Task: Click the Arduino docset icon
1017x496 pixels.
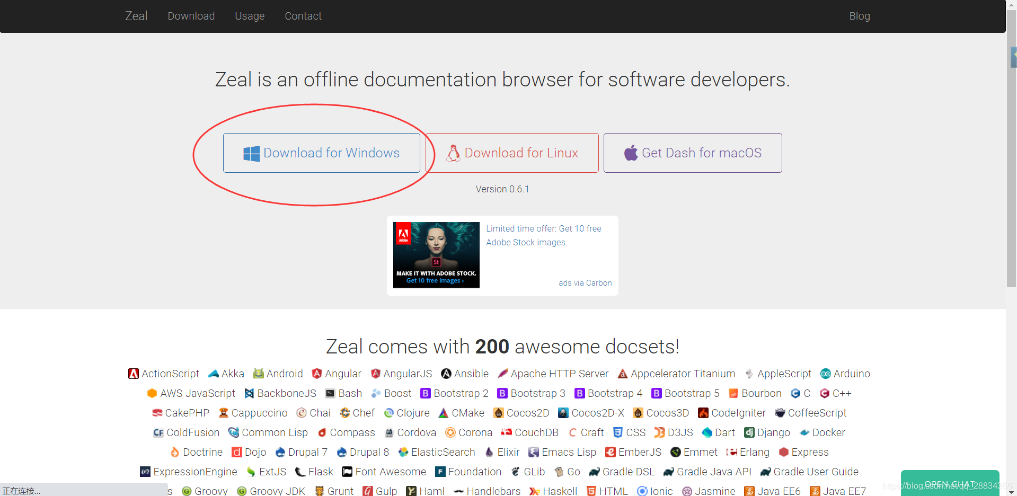Action: [826, 374]
